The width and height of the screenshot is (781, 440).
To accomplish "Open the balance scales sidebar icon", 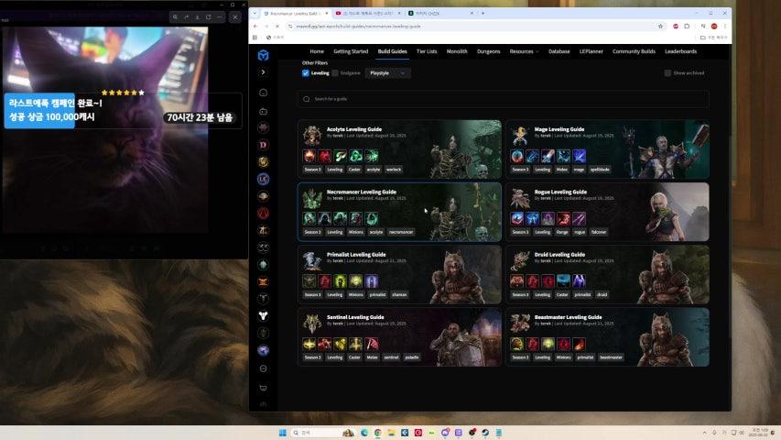I will coord(263,230).
